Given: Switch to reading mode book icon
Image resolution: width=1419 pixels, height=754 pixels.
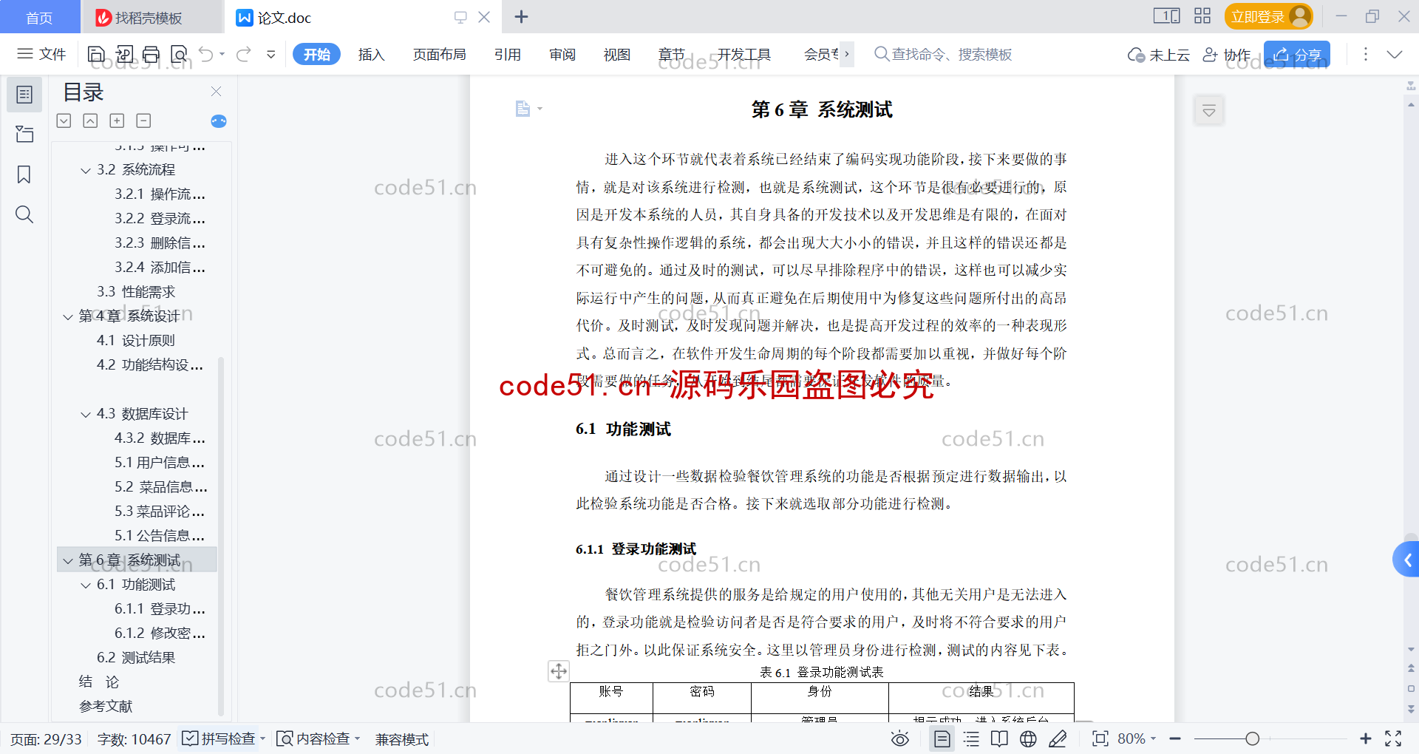Looking at the screenshot, I should pos(999,738).
